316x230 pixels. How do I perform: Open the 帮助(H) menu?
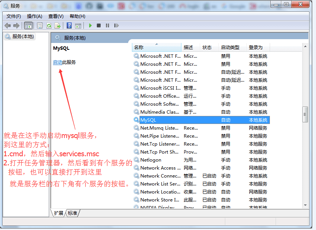tap(77, 16)
